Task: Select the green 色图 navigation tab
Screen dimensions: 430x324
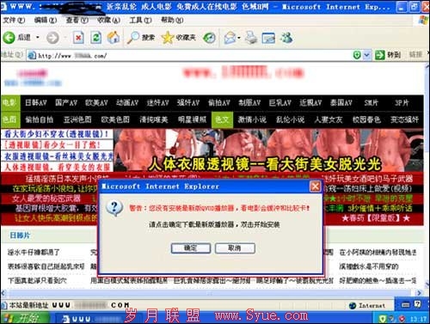Action: (10, 119)
